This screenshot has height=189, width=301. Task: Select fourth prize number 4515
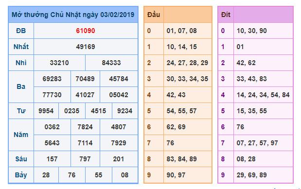coord(99,111)
